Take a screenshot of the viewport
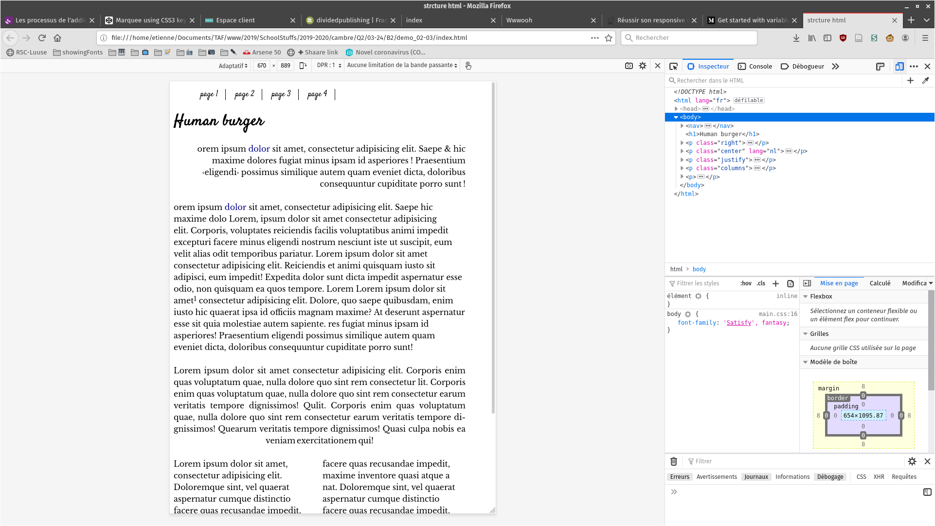The height and width of the screenshot is (526, 935). [x=629, y=66]
